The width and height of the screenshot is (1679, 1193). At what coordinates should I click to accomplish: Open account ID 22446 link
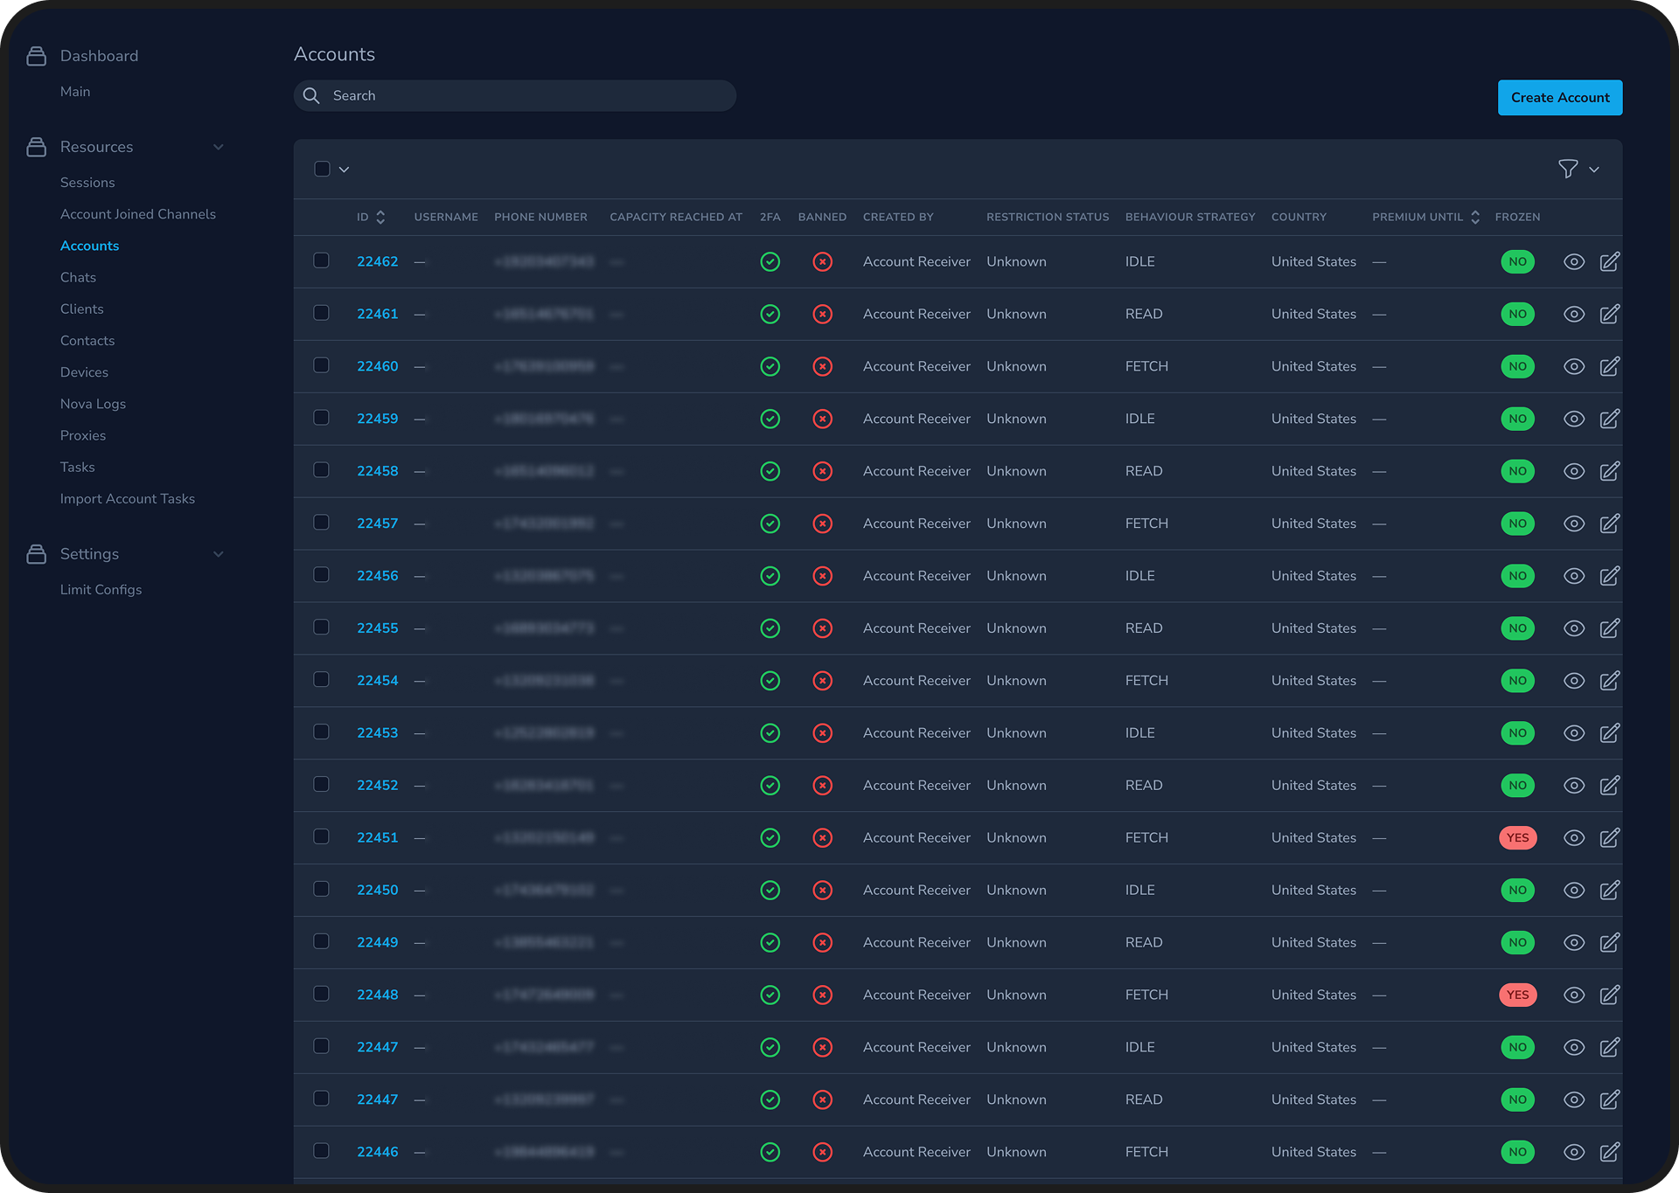378,1152
